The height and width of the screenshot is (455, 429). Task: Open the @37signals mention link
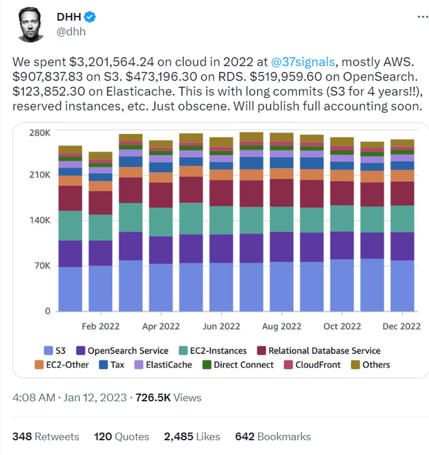(x=303, y=62)
